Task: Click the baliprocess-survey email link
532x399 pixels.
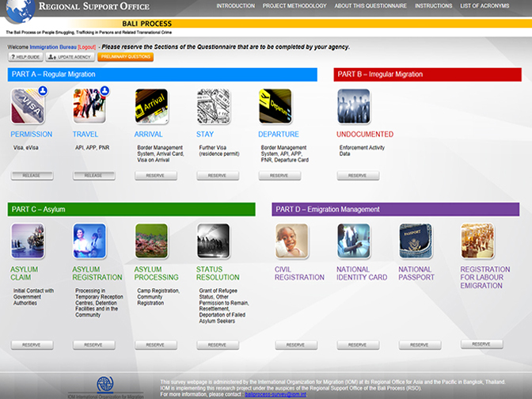Action: click(275, 394)
